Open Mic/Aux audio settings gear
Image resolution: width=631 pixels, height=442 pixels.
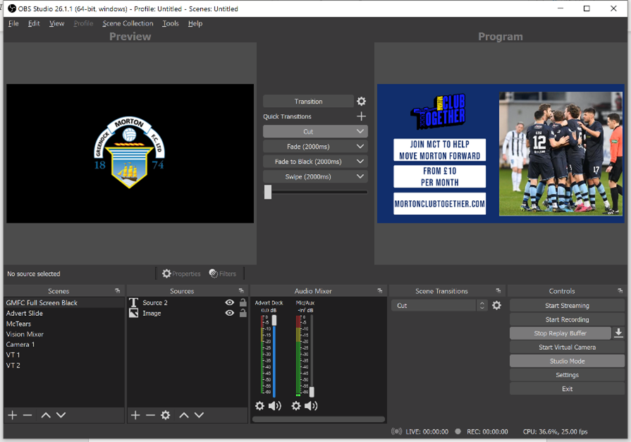(296, 406)
